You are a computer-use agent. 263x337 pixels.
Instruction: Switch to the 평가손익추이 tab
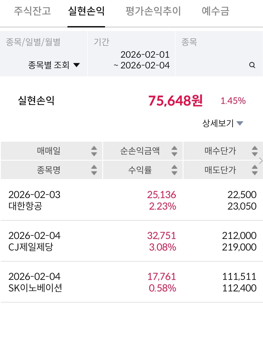tap(153, 12)
